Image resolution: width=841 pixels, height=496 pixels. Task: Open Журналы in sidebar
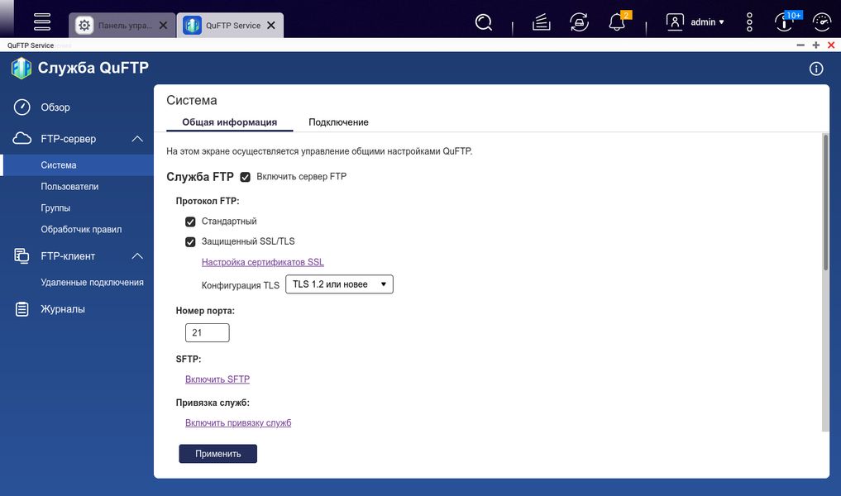tap(63, 309)
